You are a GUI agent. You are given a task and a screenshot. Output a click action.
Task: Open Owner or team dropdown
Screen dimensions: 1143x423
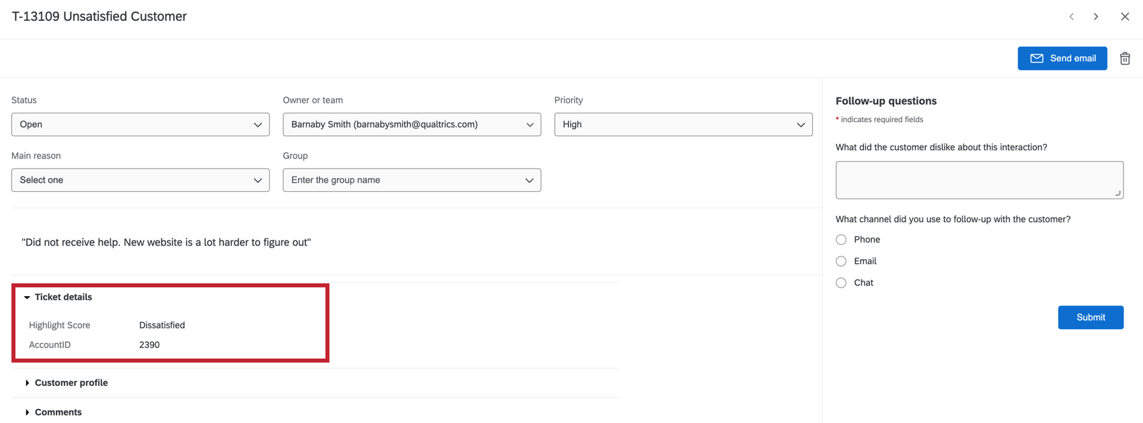click(411, 125)
